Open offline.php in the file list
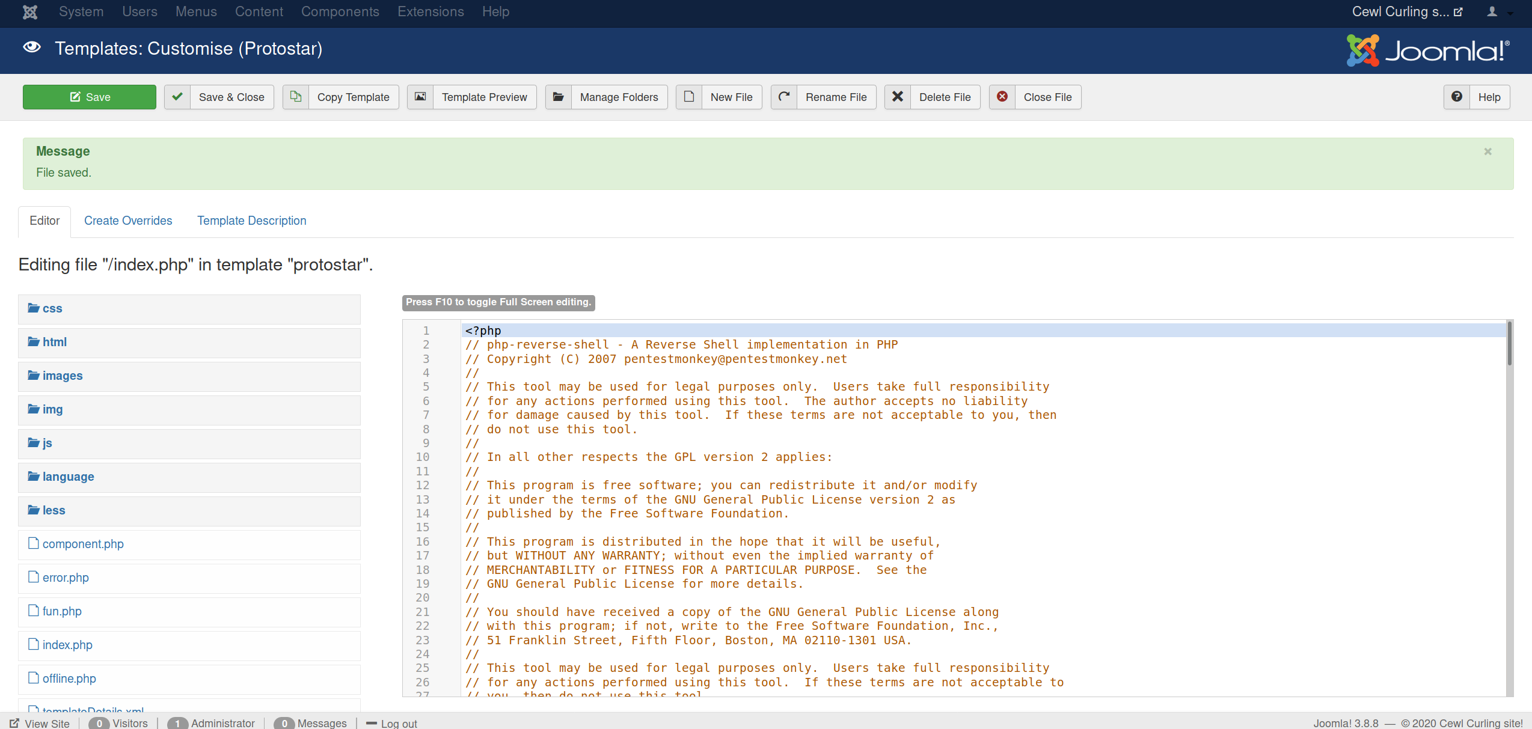The width and height of the screenshot is (1532, 729). [x=189, y=679]
